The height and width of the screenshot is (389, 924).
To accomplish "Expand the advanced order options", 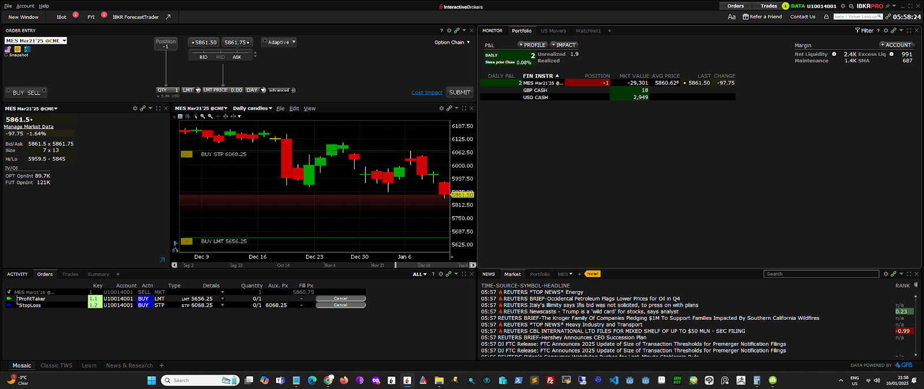I will pyautogui.click(x=281, y=90).
